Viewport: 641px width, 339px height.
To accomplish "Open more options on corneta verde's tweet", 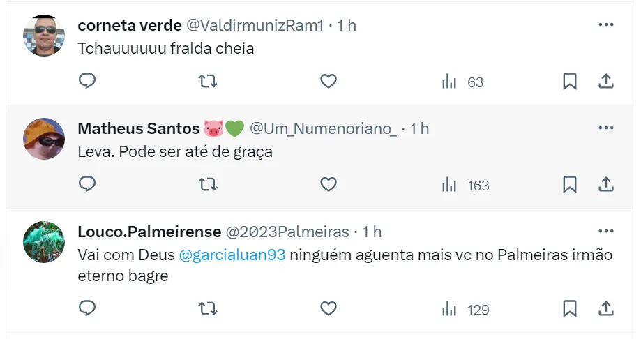I will [x=606, y=24].
